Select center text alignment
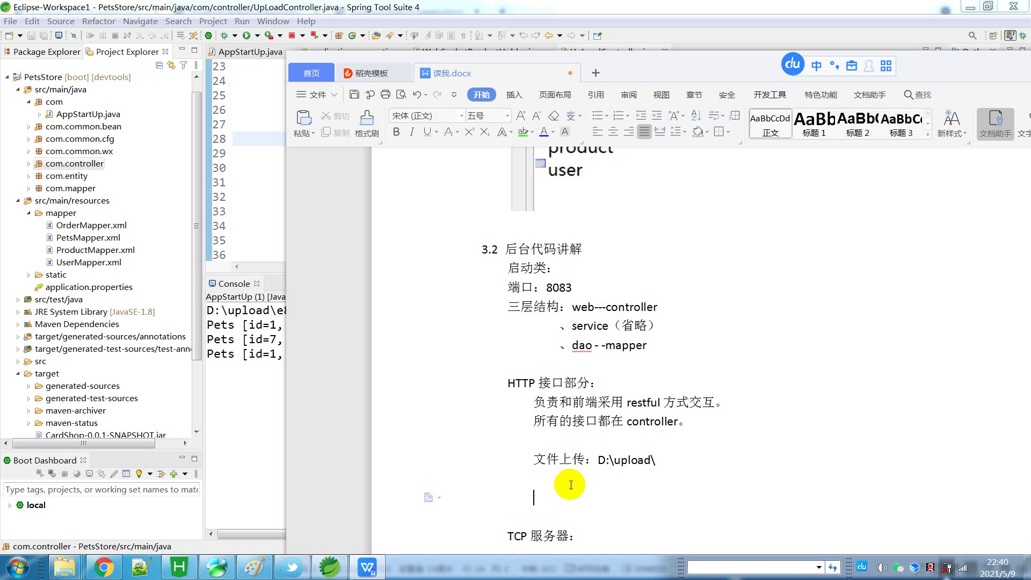 [613, 132]
